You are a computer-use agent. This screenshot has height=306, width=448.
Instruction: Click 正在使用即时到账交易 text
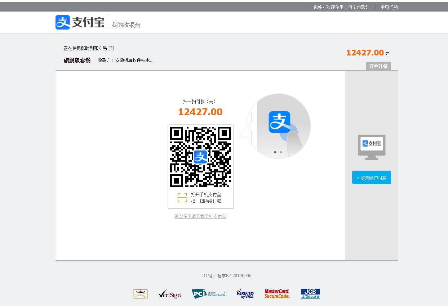[85, 48]
